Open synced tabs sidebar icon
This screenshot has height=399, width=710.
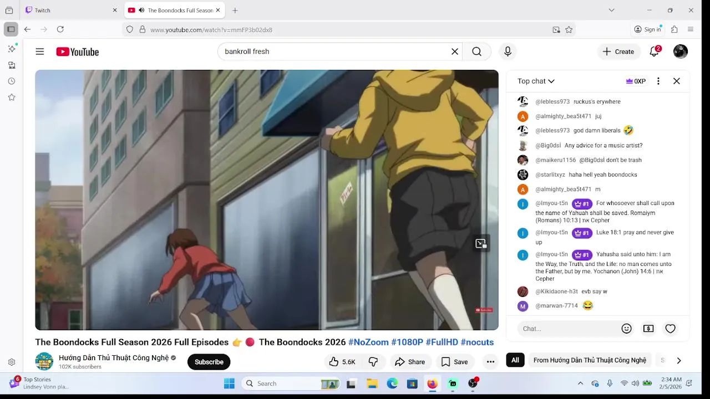[x=12, y=65]
